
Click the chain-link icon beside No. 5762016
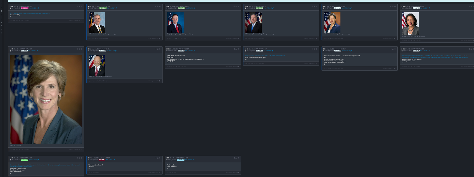pos(38,8)
